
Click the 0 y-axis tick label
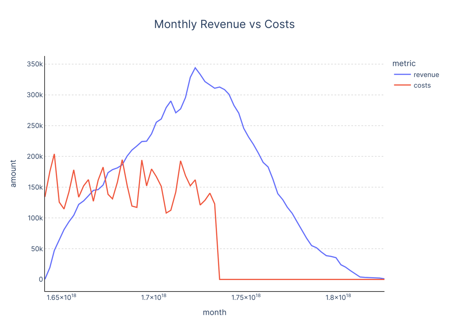(x=41, y=280)
